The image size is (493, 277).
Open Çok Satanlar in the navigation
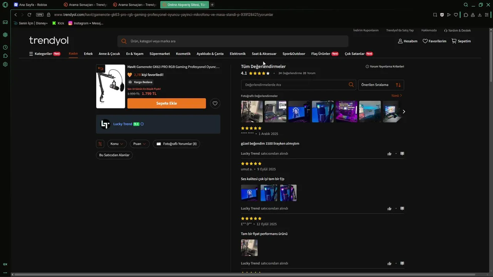pyautogui.click(x=359, y=54)
